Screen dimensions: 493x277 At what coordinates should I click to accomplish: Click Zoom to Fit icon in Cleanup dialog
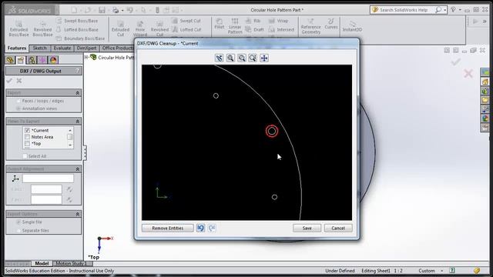230,58
